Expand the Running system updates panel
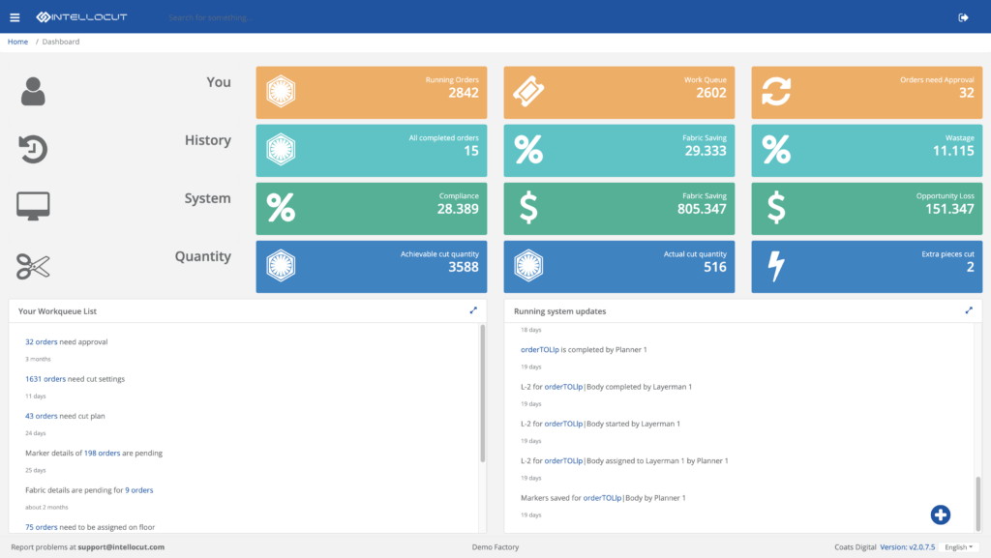This screenshot has height=558, width=991. point(969,310)
